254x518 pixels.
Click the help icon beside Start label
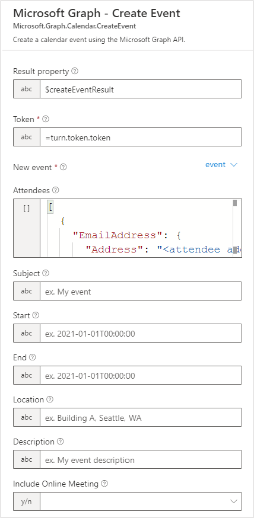point(36,315)
